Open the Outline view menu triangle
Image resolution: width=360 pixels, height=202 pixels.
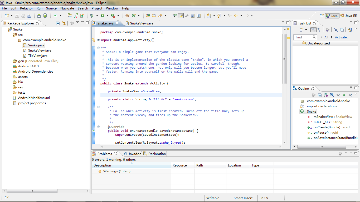point(356,94)
